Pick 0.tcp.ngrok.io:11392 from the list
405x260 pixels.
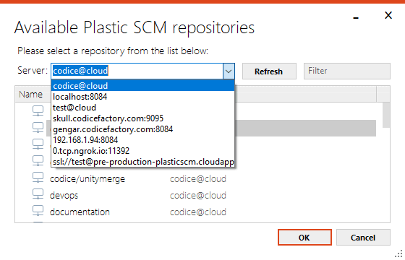pyautogui.click(x=143, y=151)
